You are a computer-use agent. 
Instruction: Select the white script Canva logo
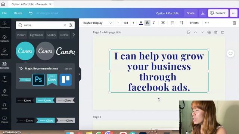(x=66, y=51)
